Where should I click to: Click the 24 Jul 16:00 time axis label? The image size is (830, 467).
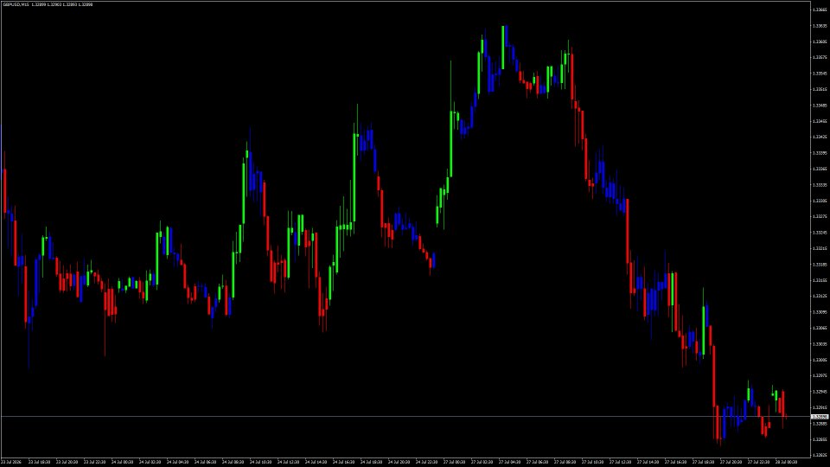pos(343,462)
